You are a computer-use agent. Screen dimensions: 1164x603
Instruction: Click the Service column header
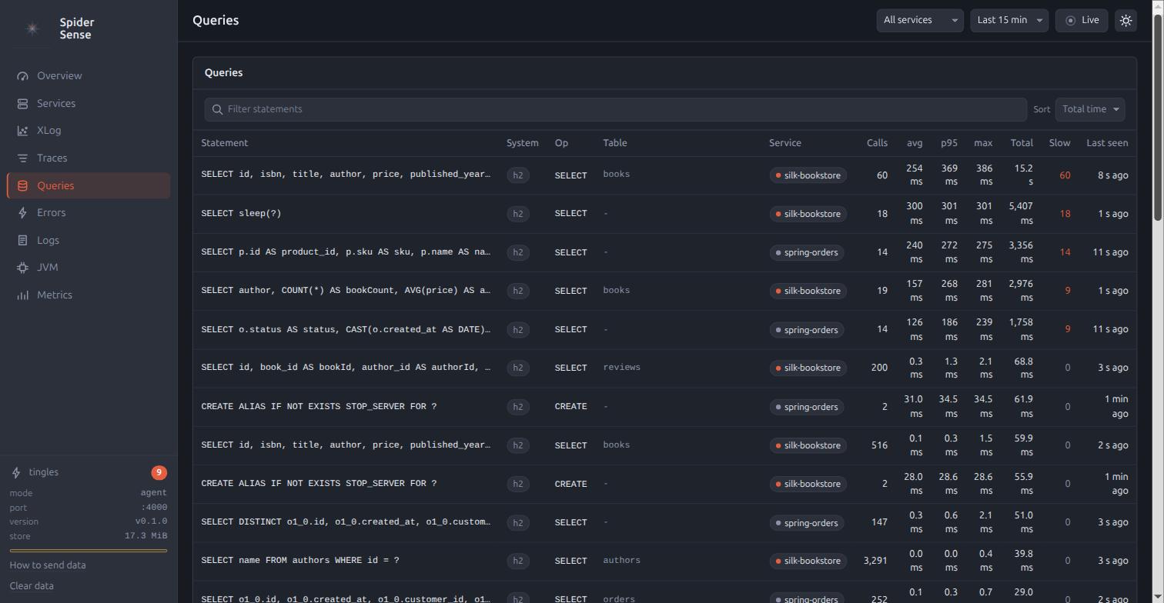click(784, 143)
